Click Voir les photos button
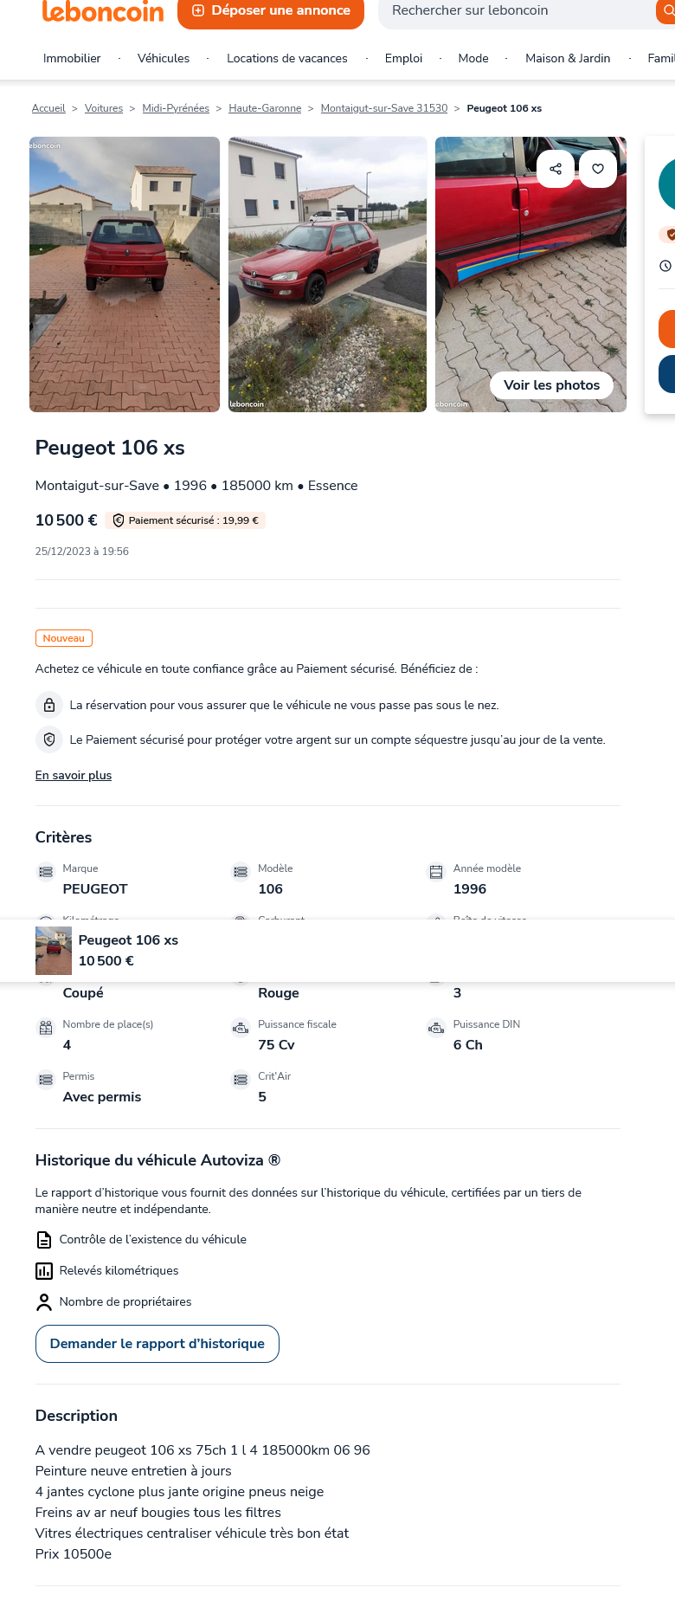Viewport: 675px width, 1601px height. 551,385
